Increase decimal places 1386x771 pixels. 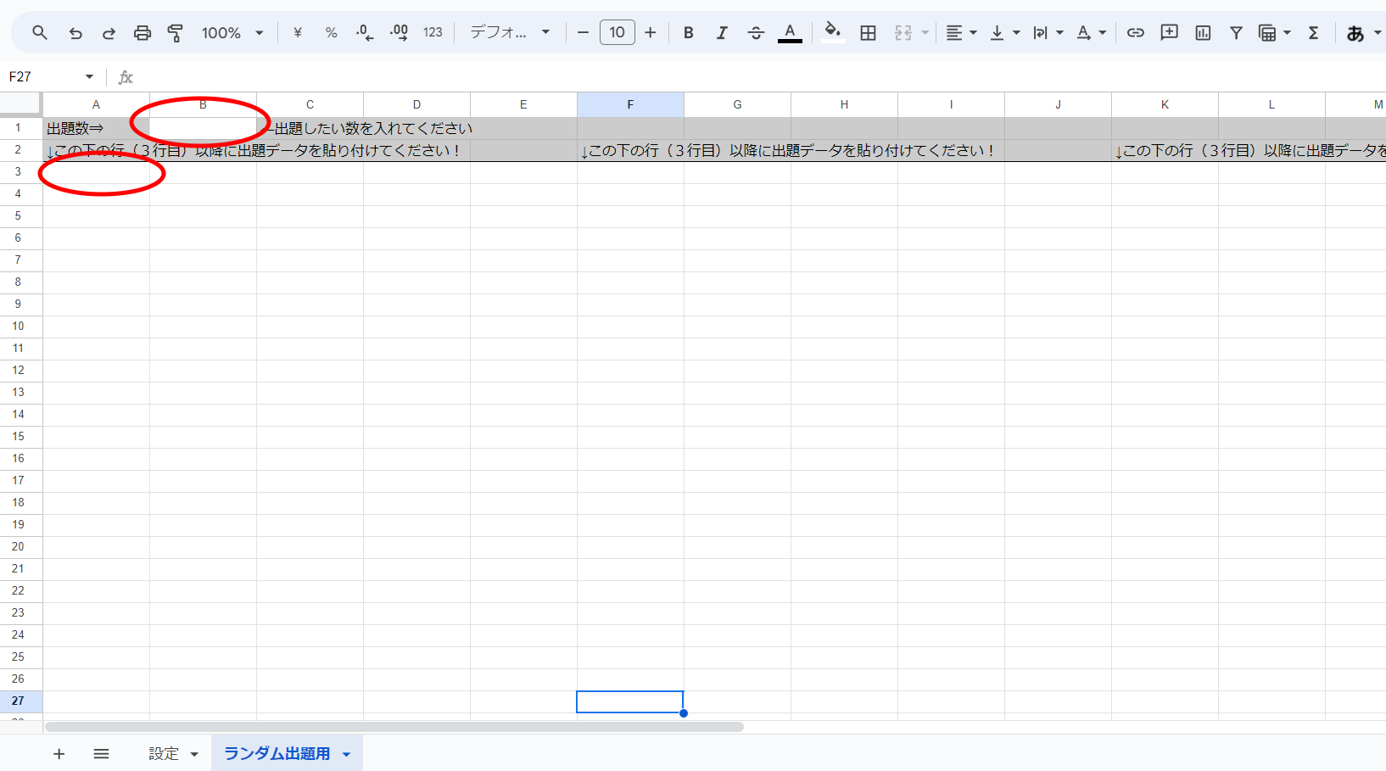click(399, 32)
